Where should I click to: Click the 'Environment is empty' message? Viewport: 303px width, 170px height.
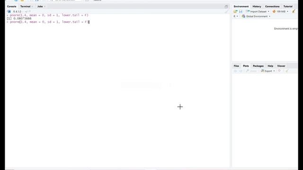(x=286, y=29)
